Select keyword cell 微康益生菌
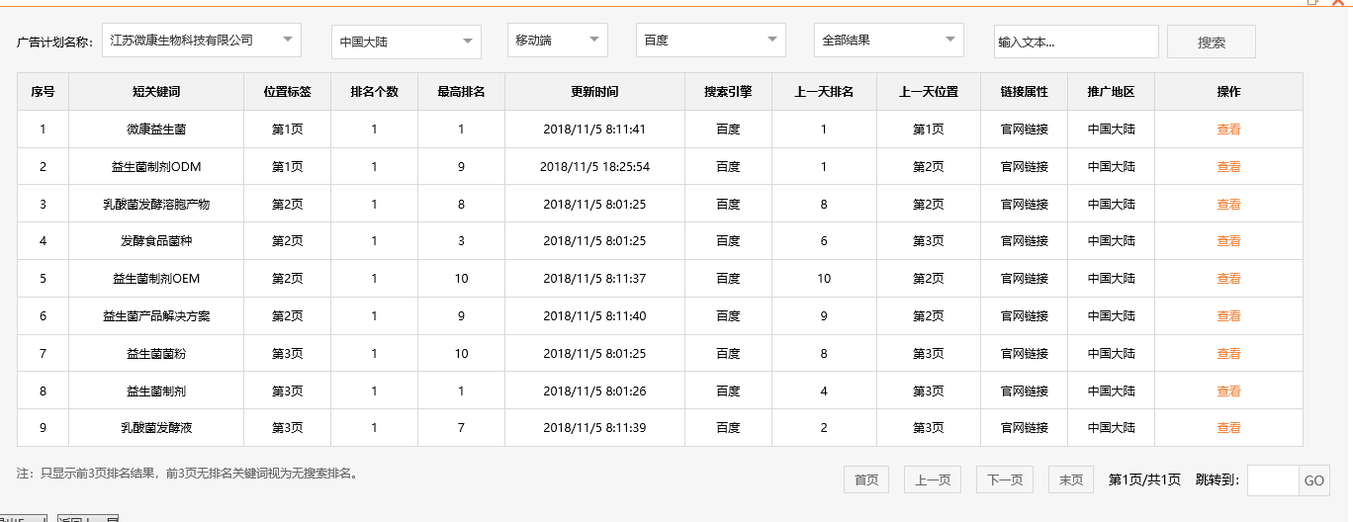Screen dimensions: 1353x522 [156, 129]
